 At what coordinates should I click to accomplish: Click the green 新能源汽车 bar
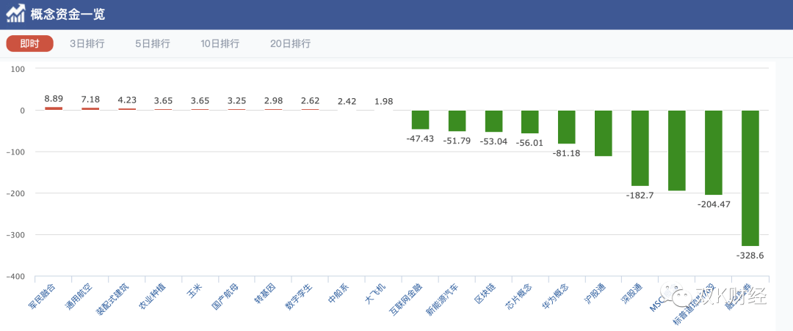(x=457, y=121)
